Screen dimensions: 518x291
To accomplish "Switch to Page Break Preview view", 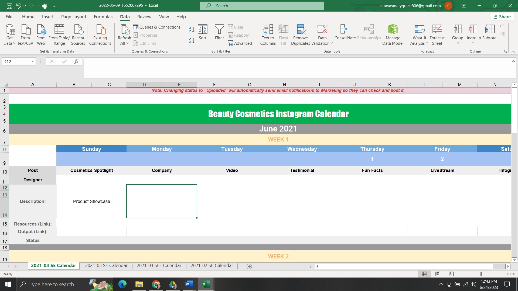I will click(451, 274).
